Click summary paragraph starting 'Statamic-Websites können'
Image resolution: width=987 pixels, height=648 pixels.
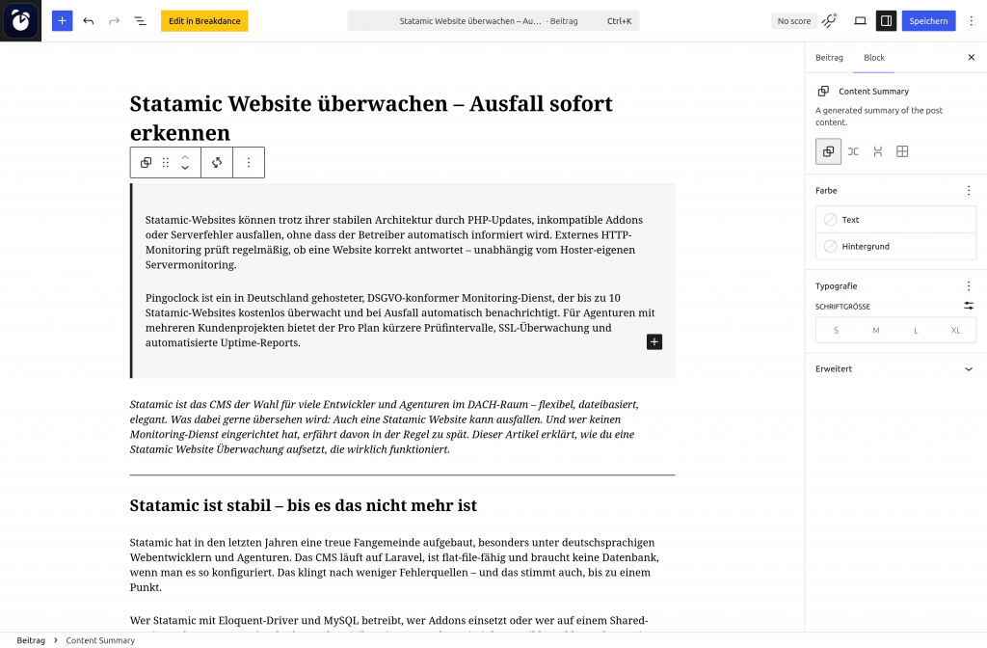tap(394, 242)
